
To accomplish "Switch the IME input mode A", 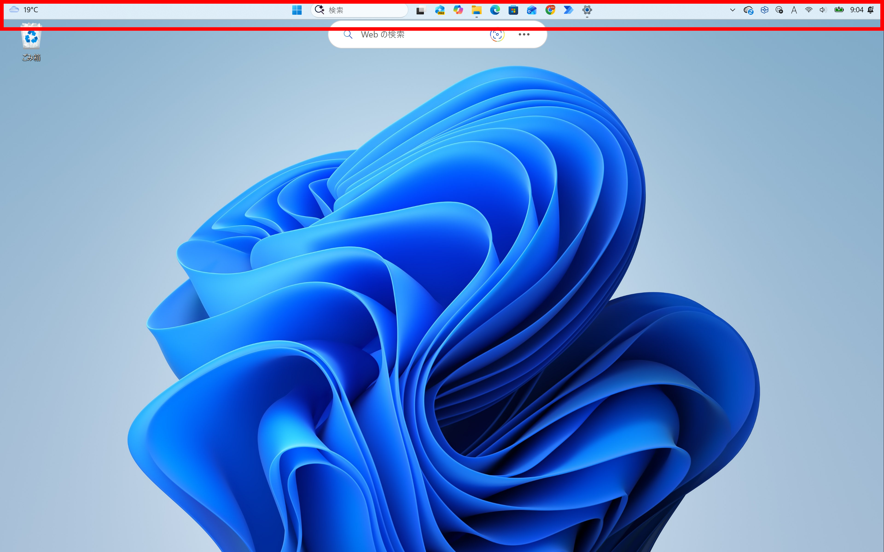I will 794,10.
